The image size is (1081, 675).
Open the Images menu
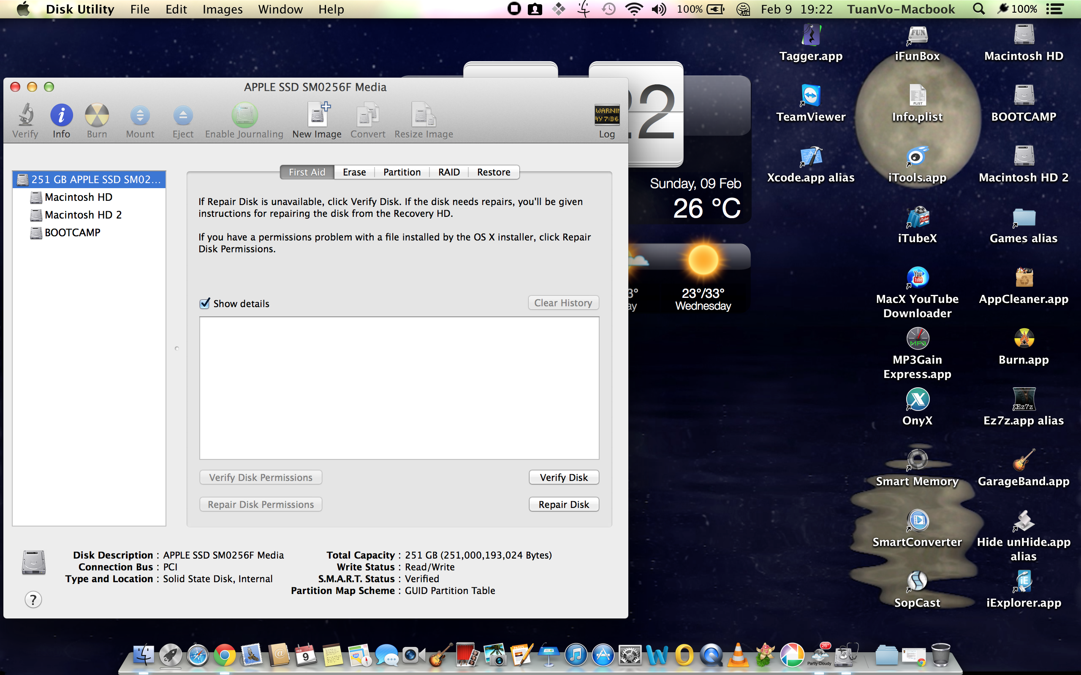223,9
